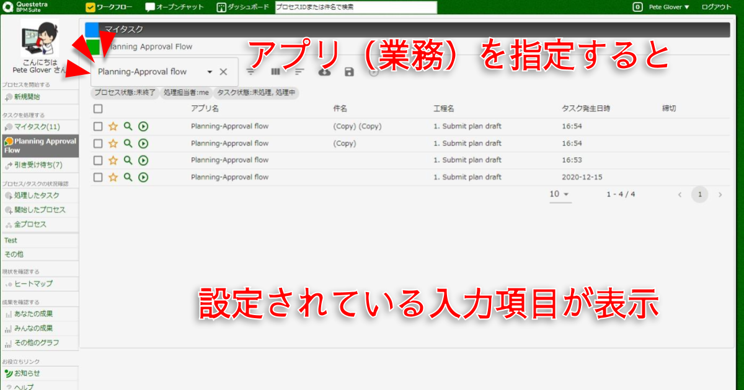Clear the Planning-Approval flow app selection
The width and height of the screenshot is (744, 390).
click(x=223, y=72)
